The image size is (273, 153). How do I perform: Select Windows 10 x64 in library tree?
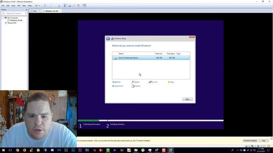pos(16,20)
